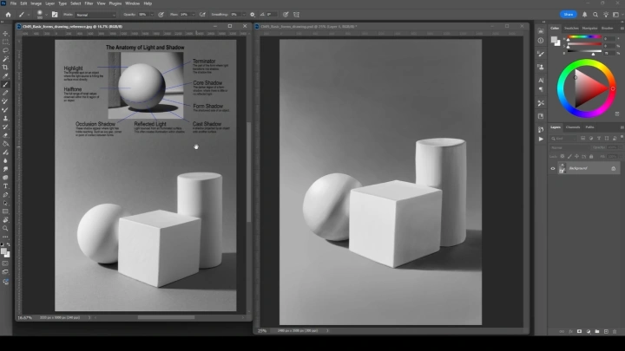Viewport: 625px width, 351px height.
Task: Hide the Background layer with eye icon
Action: point(554,168)
